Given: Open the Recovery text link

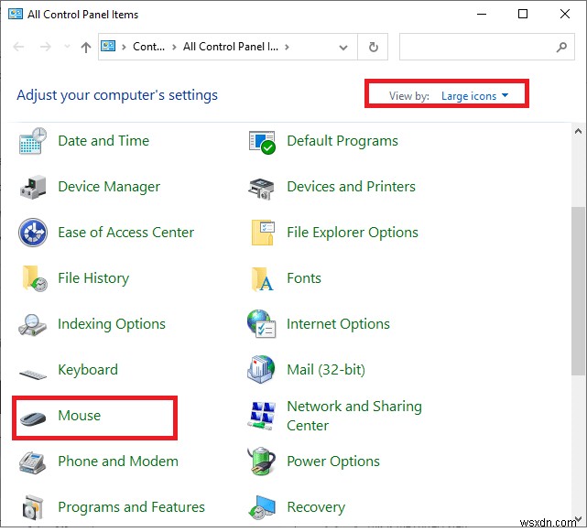Looking at the screenshot, I should click(x=316, y=507).
